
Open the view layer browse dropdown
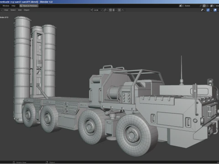(212, 6)
